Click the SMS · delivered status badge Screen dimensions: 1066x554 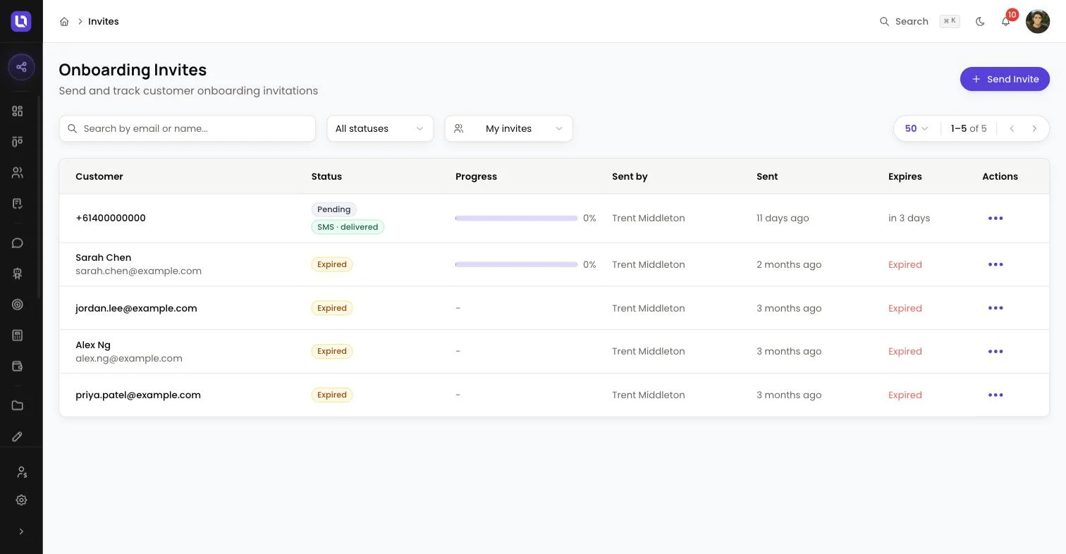tap(348, 227)
